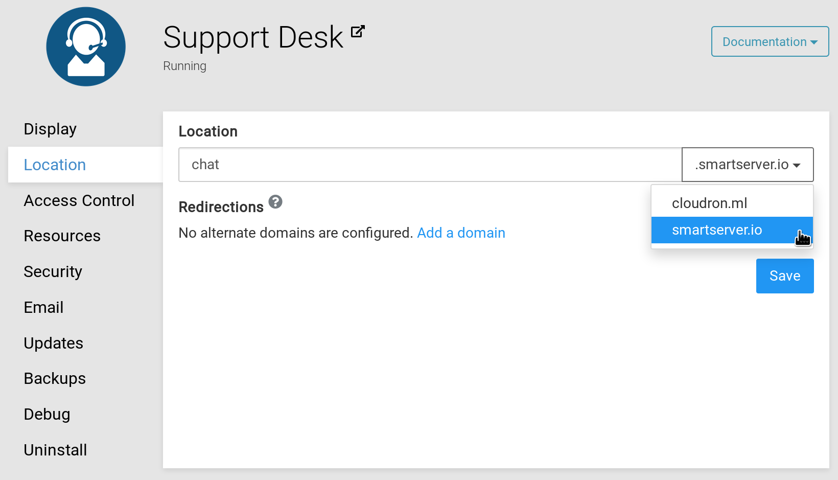Screen dimensions: 838x480
Task: Click the Redirections help question mark icon
Action: (275, 202)
